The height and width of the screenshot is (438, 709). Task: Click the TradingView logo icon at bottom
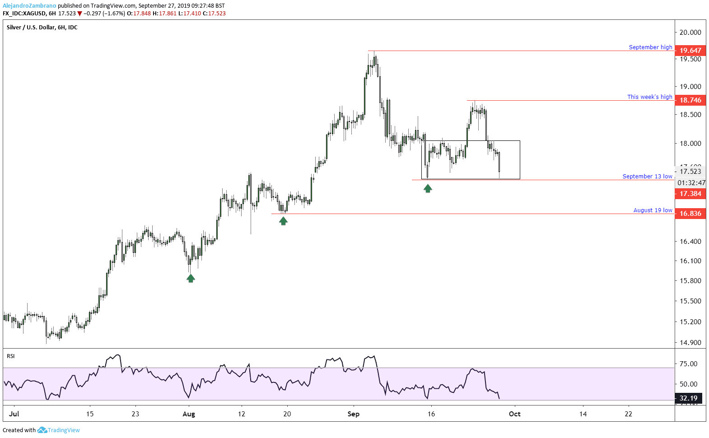(x=42, y=430)
